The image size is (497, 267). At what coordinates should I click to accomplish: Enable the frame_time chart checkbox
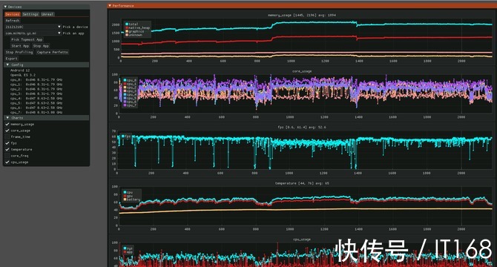click(x=7, y=136)
